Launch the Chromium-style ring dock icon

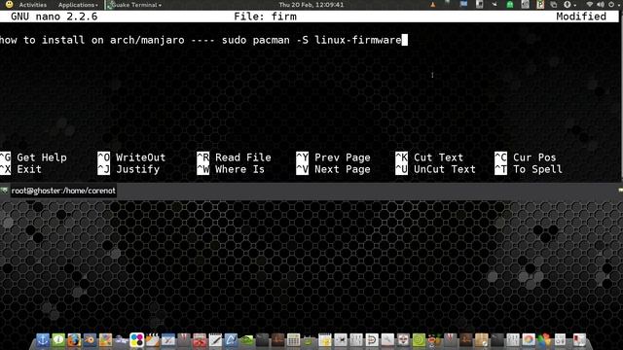529,339
